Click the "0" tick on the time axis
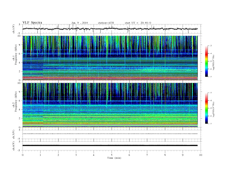This screenshot has height=174, width=226. (x=23, y=155)
